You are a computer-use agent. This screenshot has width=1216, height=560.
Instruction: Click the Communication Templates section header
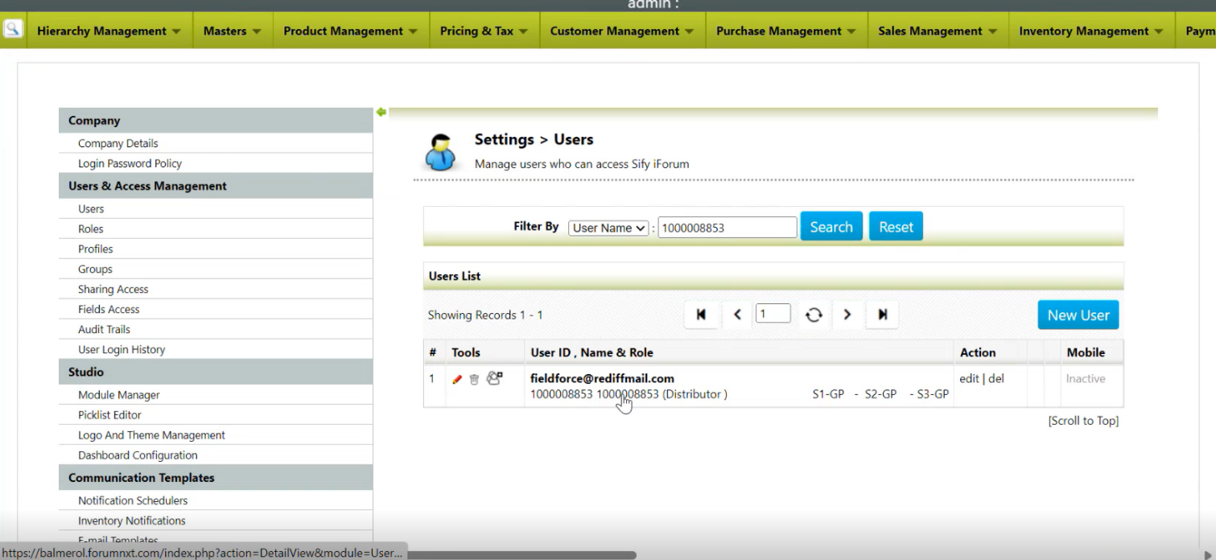click(x=216, y=478)
